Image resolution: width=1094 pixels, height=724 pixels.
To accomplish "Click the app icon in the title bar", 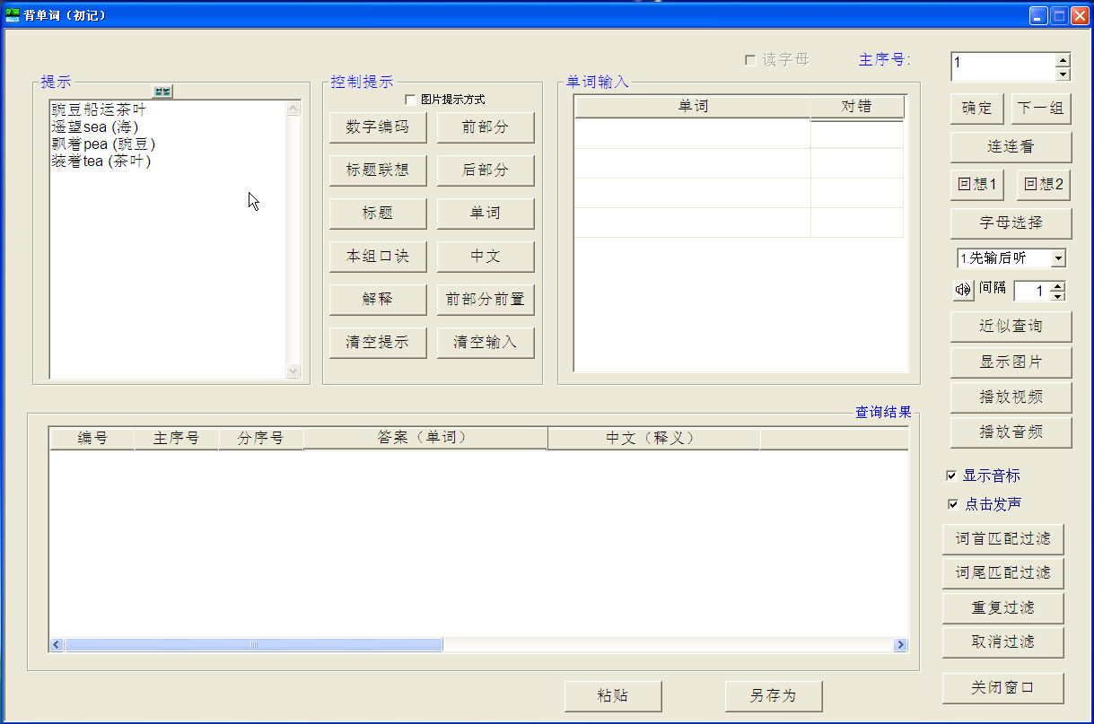I will tap(13, 15).
